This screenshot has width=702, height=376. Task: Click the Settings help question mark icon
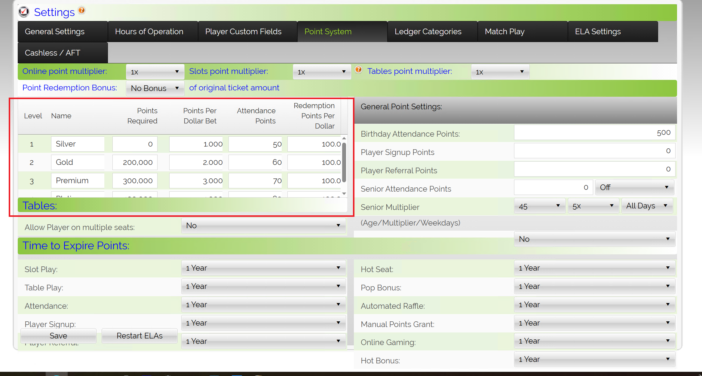81,10
